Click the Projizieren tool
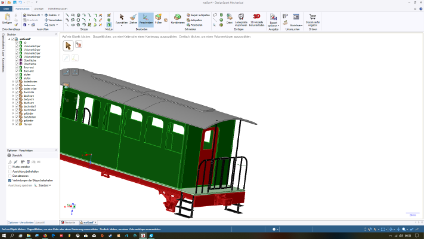 (x=194, y=25)
